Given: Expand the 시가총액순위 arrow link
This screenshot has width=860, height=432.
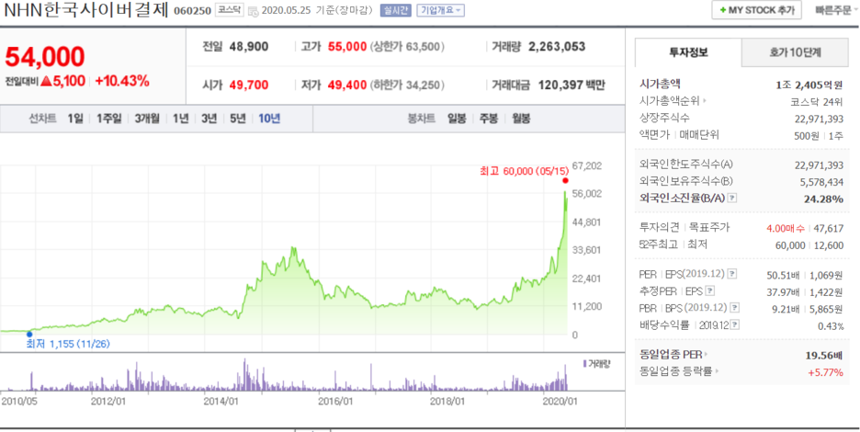Looking at the screenshot, I should click(705, 101).
